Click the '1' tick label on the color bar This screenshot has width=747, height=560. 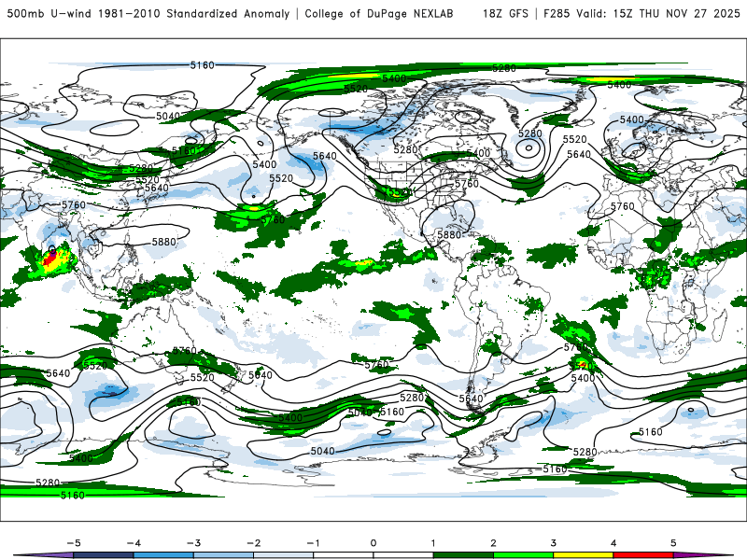tap(433, 543)
